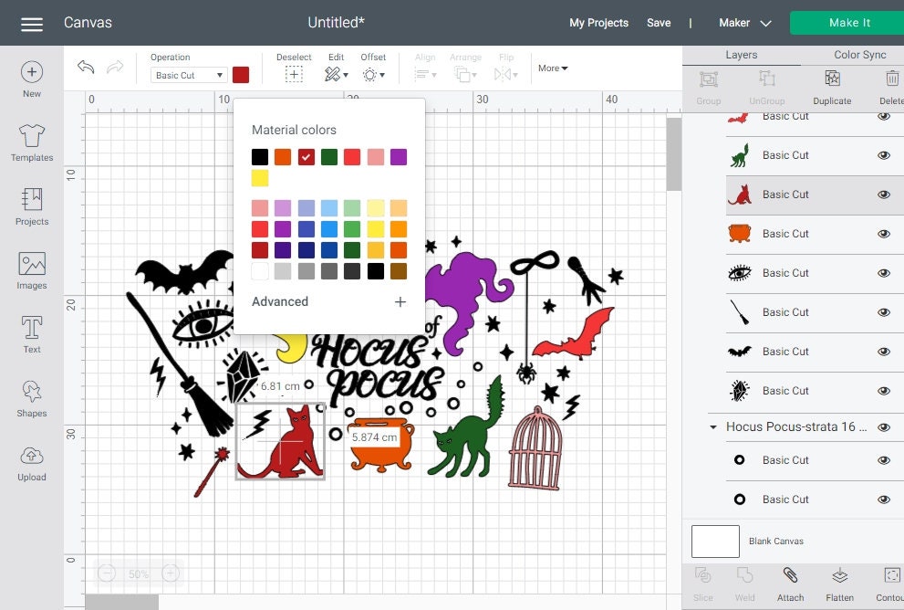Hide the red cat Basic Cut layer
Image resolution: width=904 pixels, height=610 pixels.
point(883,195)
